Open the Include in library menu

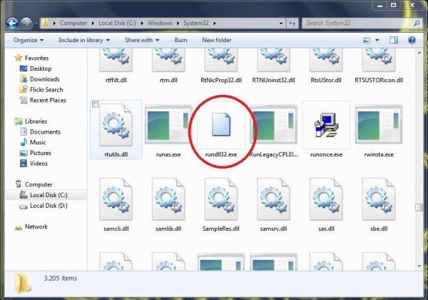tap(84, 40)
